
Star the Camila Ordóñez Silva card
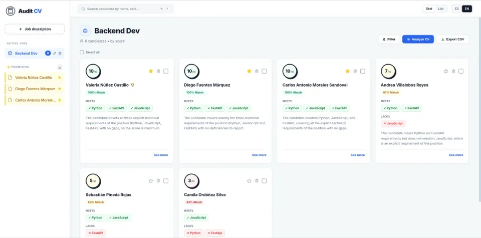249,181
